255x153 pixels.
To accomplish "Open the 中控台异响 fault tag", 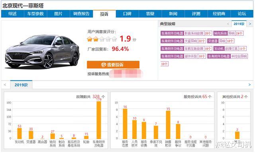I will pyautogui.click(x=228, y=56).
